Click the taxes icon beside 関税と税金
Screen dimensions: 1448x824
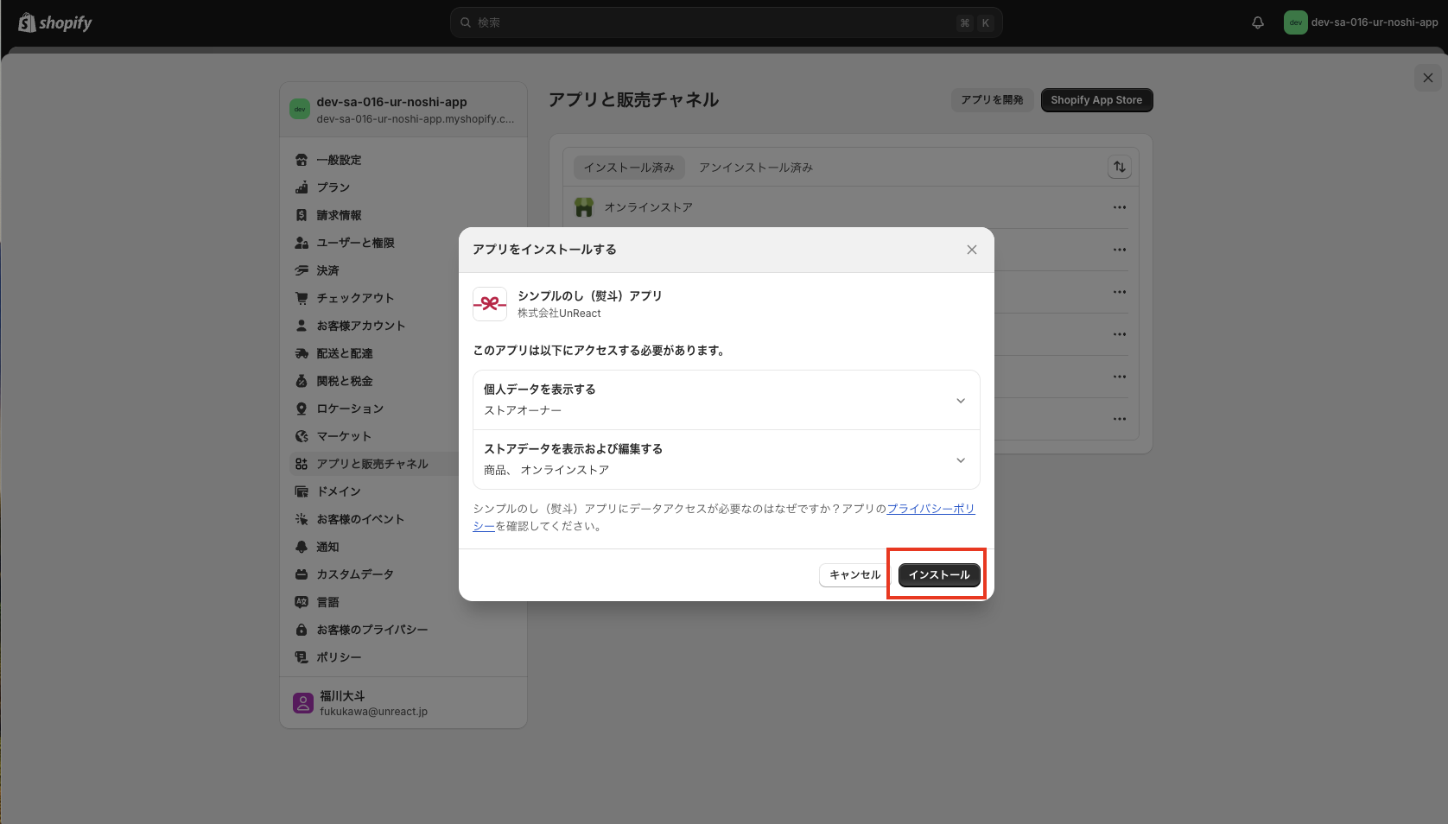tap(302, 381)
